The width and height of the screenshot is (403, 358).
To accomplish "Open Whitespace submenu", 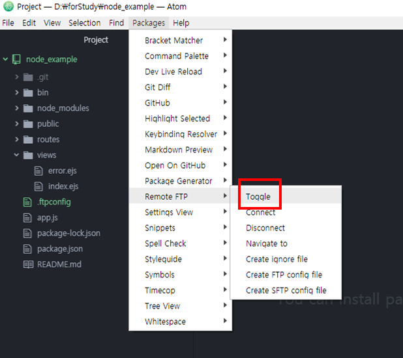I will (x=180, y=322).
